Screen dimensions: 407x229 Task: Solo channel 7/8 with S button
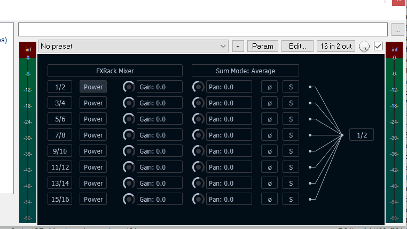point(291,135)
